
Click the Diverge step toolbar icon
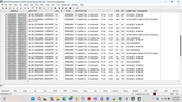pyautogui.click(x=10, y=8)
